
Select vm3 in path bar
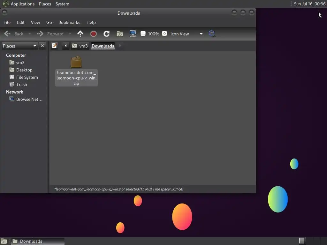pyautogui.click(x=80, y=46)
